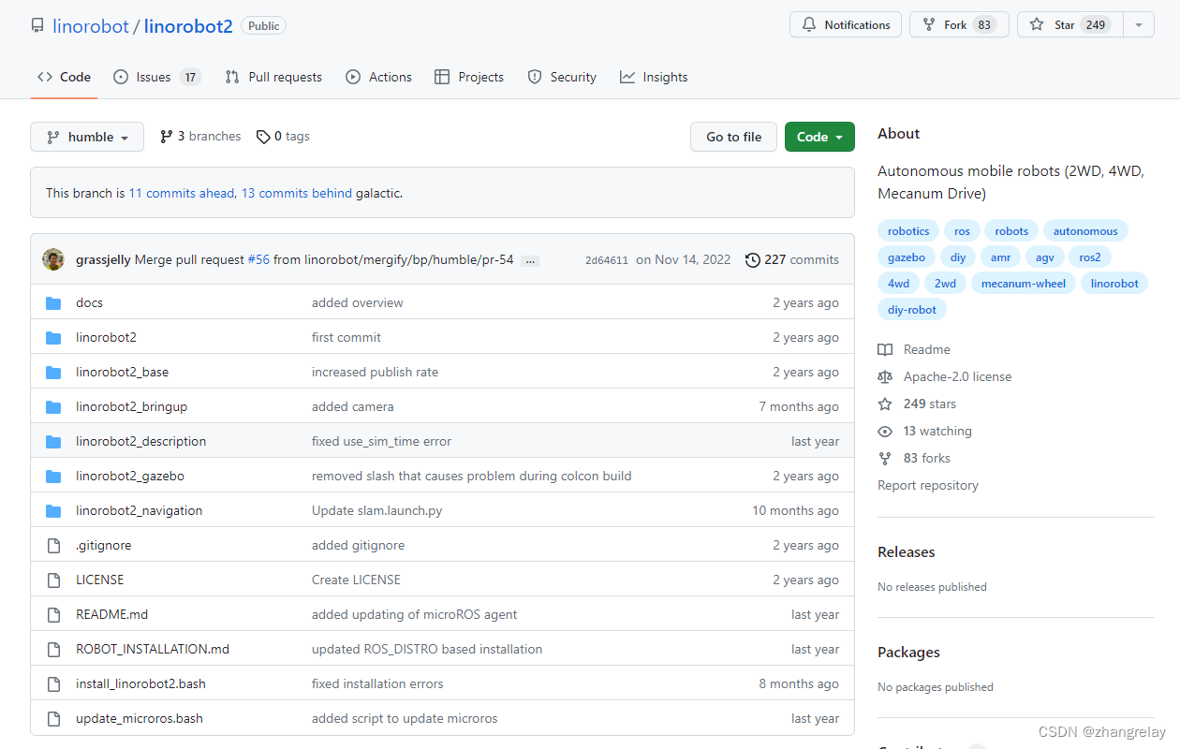
Task: Open the Projects tab
Action: pyautogui.click(x=469, y=77)
